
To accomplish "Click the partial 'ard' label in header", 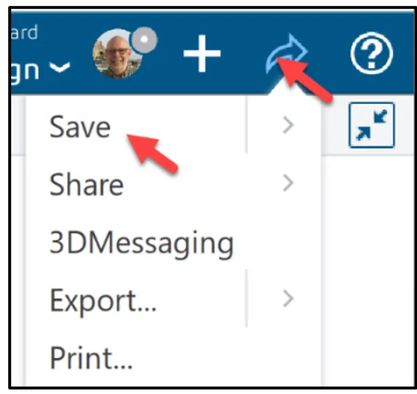I will click(24, 32).
